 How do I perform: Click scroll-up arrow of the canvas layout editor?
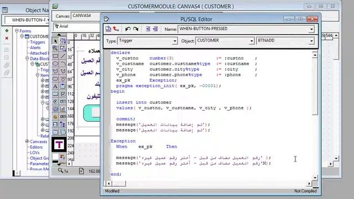pos(336,35)
